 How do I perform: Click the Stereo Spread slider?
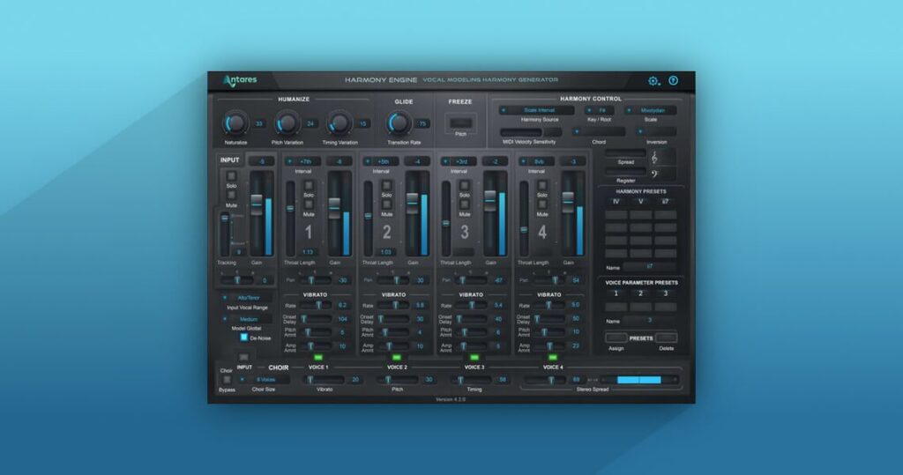(545, 380)
